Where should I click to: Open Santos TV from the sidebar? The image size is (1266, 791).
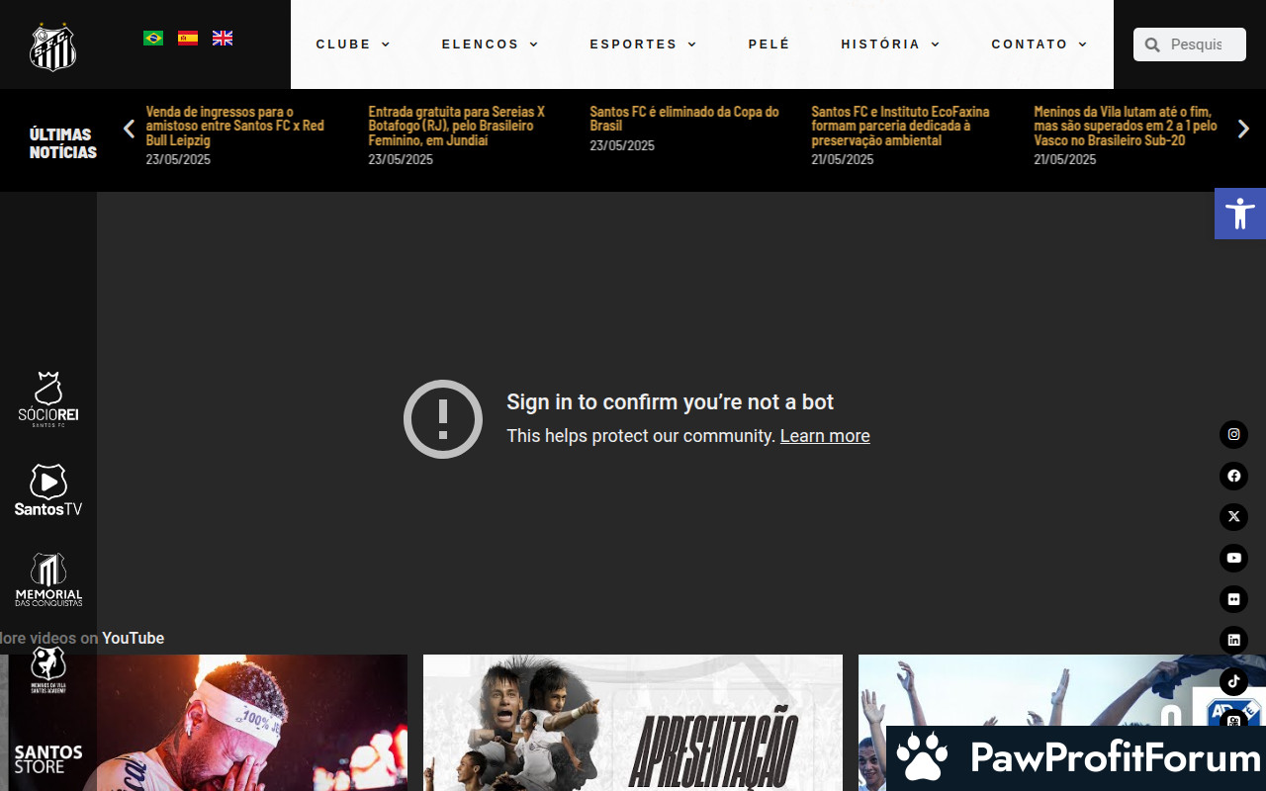click(x=48, y=490)
